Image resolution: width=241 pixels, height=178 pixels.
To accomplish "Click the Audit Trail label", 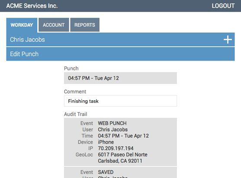I will [76, 114].
